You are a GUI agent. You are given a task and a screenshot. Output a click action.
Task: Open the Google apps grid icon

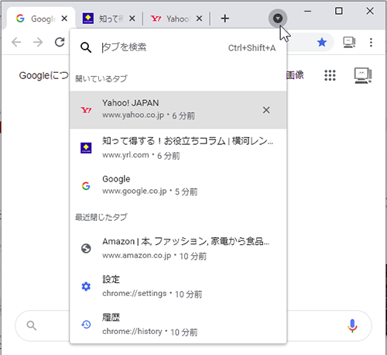coord(330,75)
